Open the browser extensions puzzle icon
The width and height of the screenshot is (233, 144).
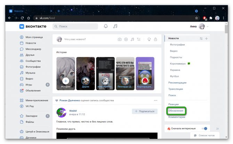click(211, 18)
